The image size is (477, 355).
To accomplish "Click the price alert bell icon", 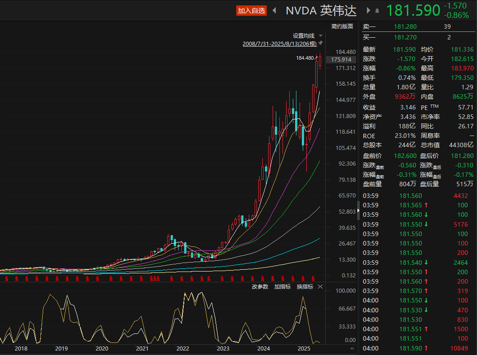I will coord(377,11).
